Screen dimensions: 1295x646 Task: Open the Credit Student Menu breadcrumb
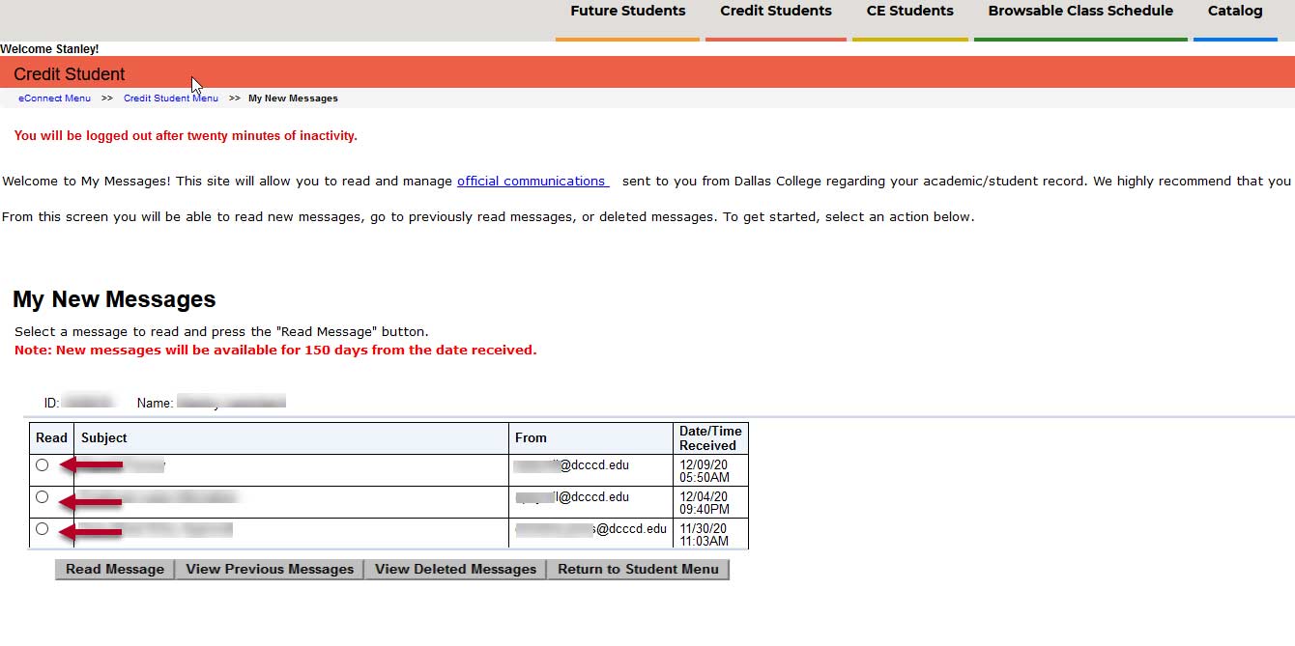tap(170, 98)
